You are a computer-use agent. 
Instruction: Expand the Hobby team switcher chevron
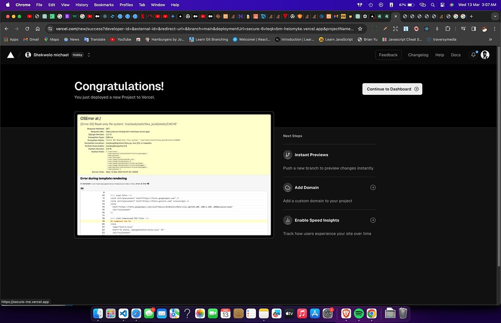89,55
